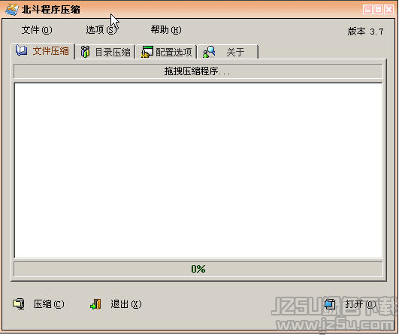The width and height of the screenshot is (399, 335).
Task: Open the 选项 menu
Action: click(x=101, y=30)
